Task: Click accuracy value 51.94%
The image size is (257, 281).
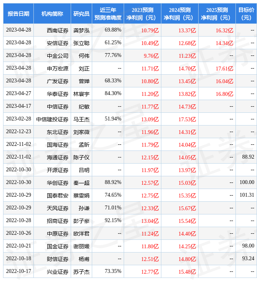Action: 113,119
